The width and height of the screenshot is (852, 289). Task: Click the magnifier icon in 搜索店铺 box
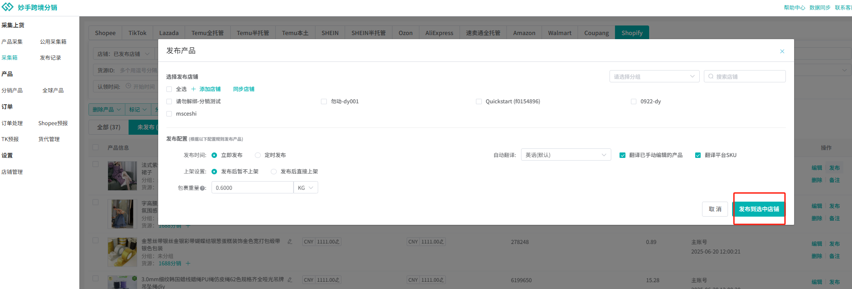[x=711, y=76]
